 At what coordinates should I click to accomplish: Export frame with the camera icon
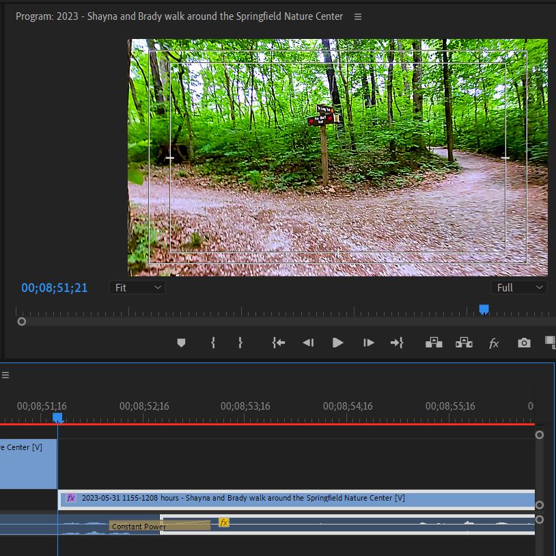[524, 343]
